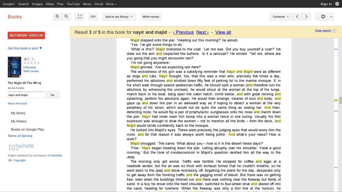Click View all results link
This screenshot has width=342, height=192.
coord(223,32)
